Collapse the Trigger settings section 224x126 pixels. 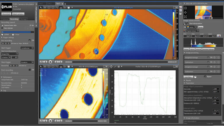click(2, 37)
